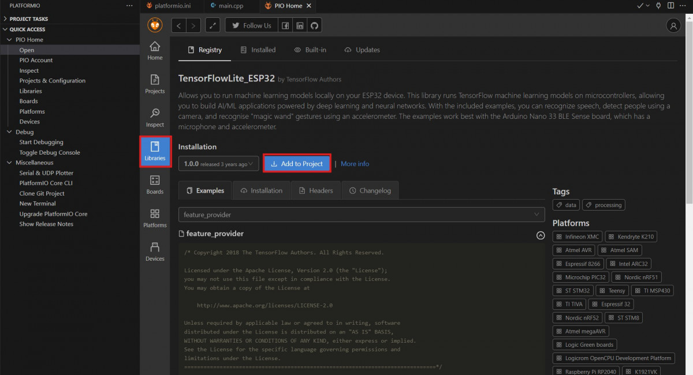
Task: Click the GitHub icon in toolbar
Action: [x=314, y=25]
